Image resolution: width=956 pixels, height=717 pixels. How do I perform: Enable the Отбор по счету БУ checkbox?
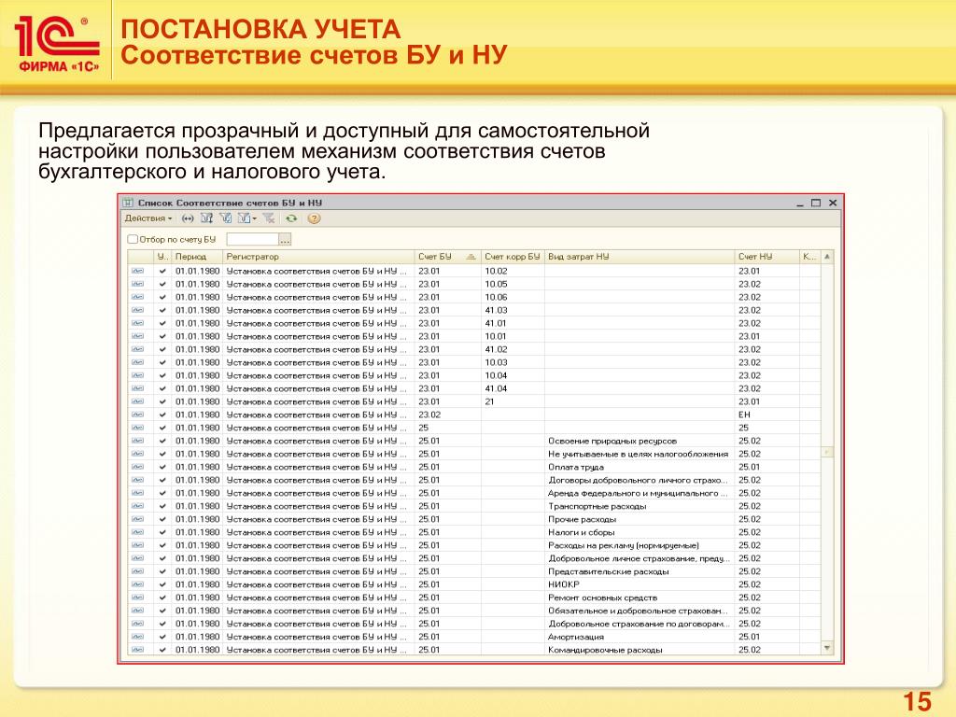[x=133, y=239]
